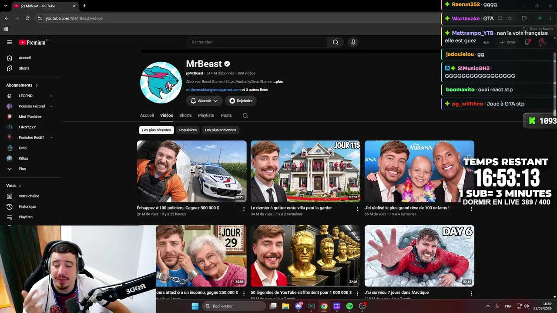Click the MrBeast channel avatar
The width and height of the screenshot is (557, 313).
pyautogui.click(x=161, y=83)
